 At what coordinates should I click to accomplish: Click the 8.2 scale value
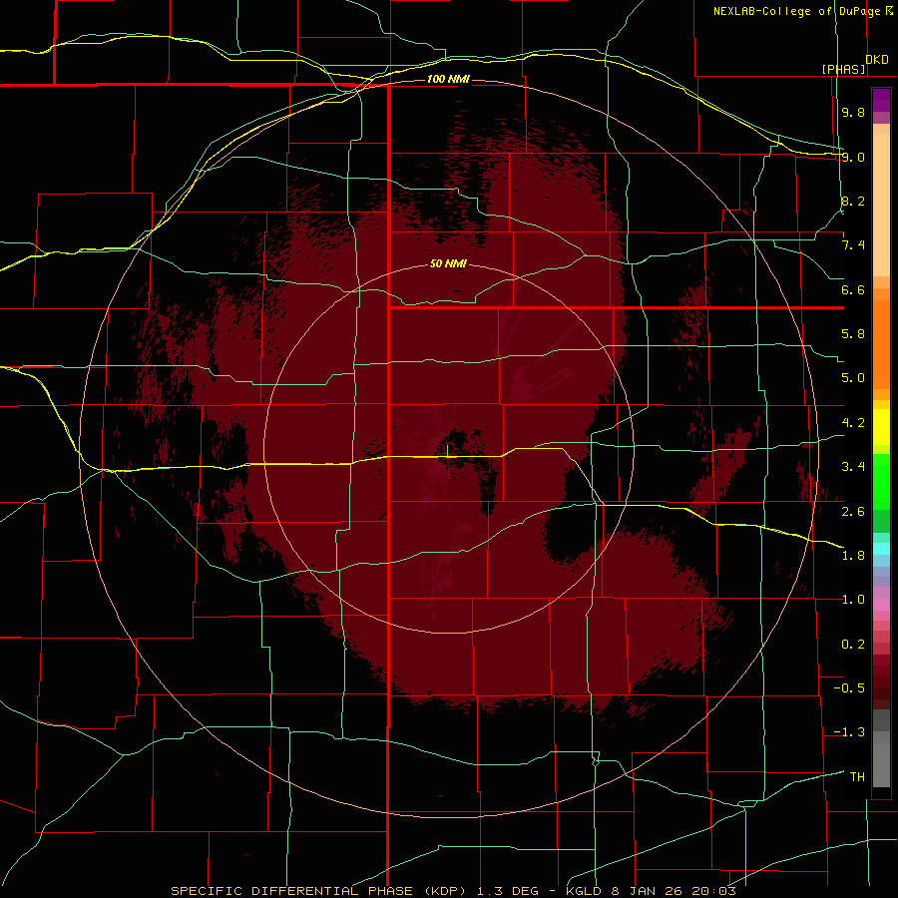pyautogui.click(x=853, y=201)
